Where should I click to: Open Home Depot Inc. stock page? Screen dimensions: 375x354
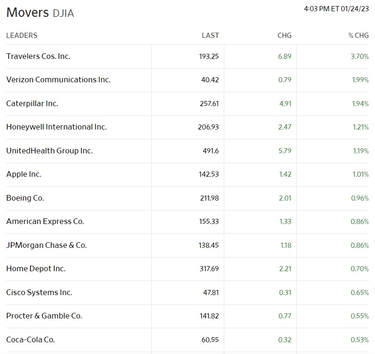36,269
